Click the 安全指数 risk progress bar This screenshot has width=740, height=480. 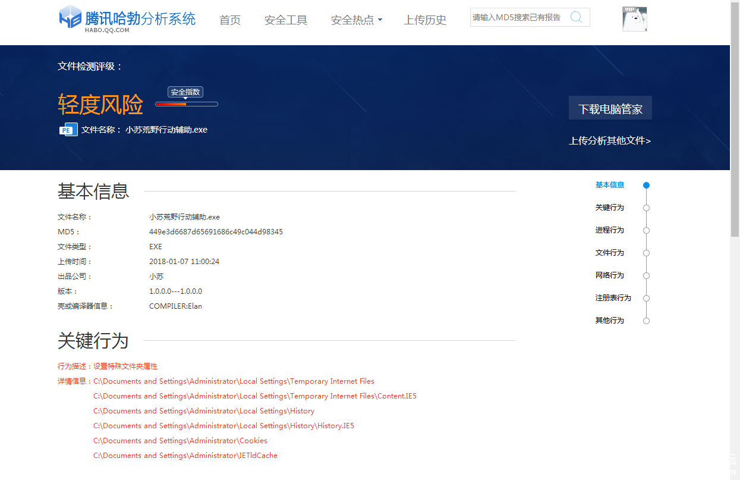[187, 104]
